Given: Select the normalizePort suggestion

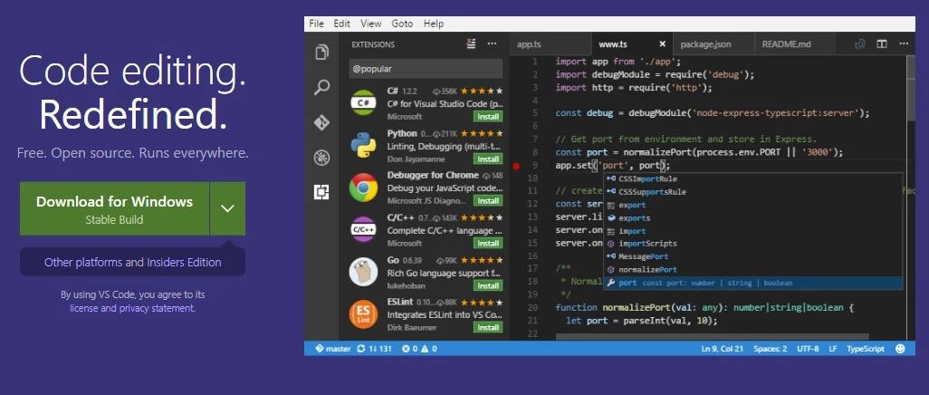Looking at the screenshot, I should (753, 269).
